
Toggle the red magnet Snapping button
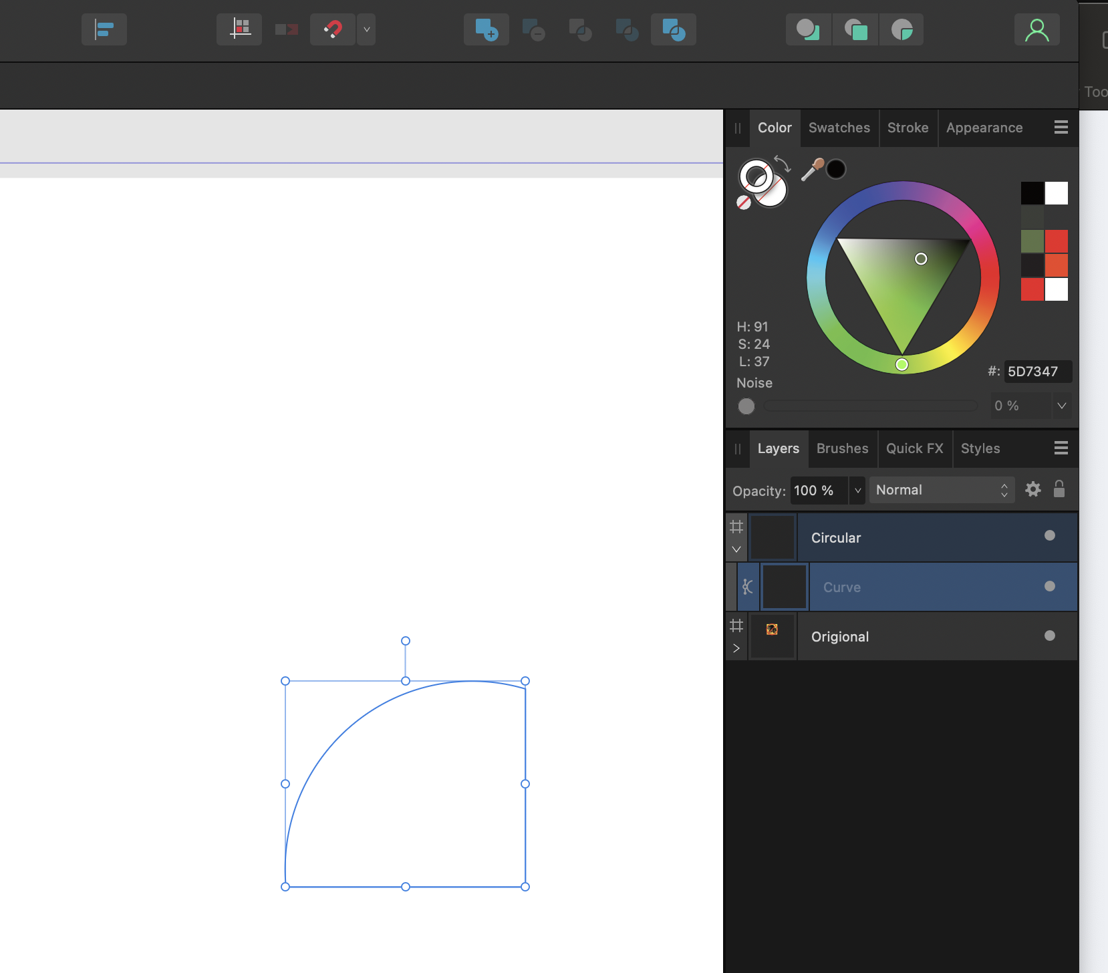(333, 29)
